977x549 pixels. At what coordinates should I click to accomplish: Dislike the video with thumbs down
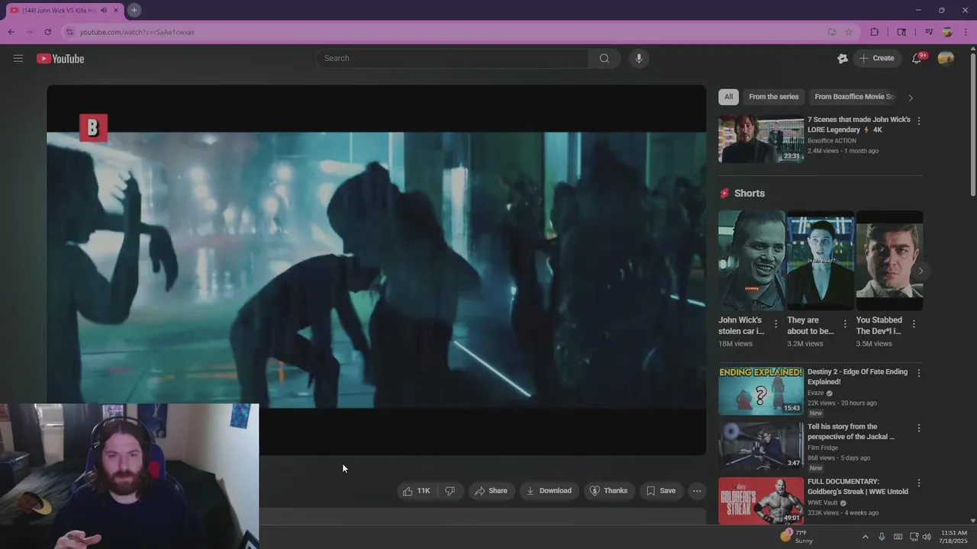click(450, 491)
